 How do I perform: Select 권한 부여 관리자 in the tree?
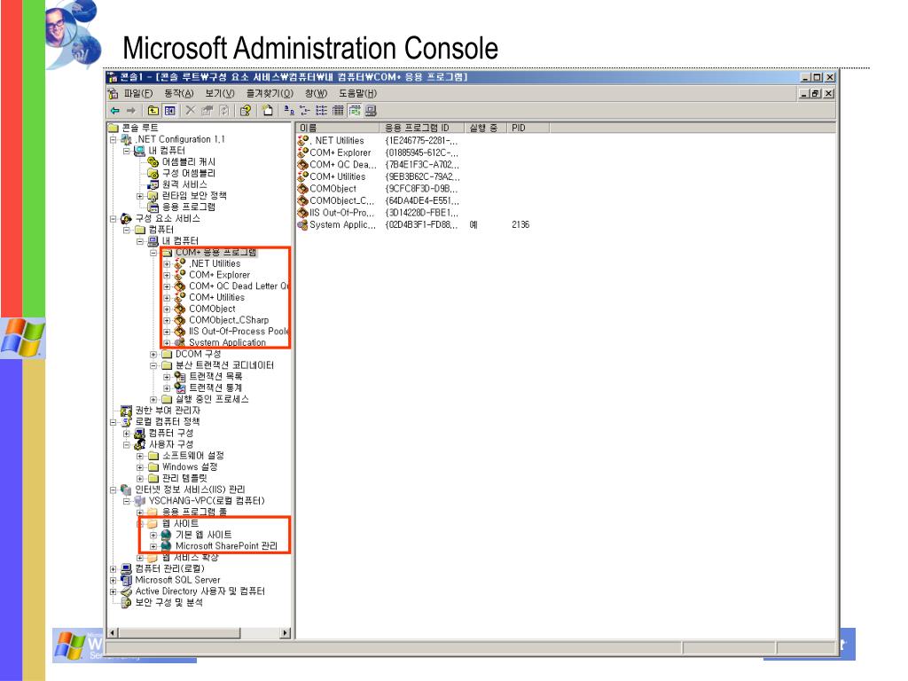tap(168, 411)
